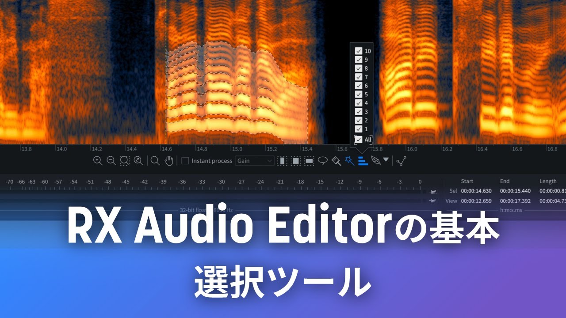Image resolution: width=566 pixels, height=318 pixels.
Task: Uncheck harmonic 9 checkbox
Action: coord(359,60)
